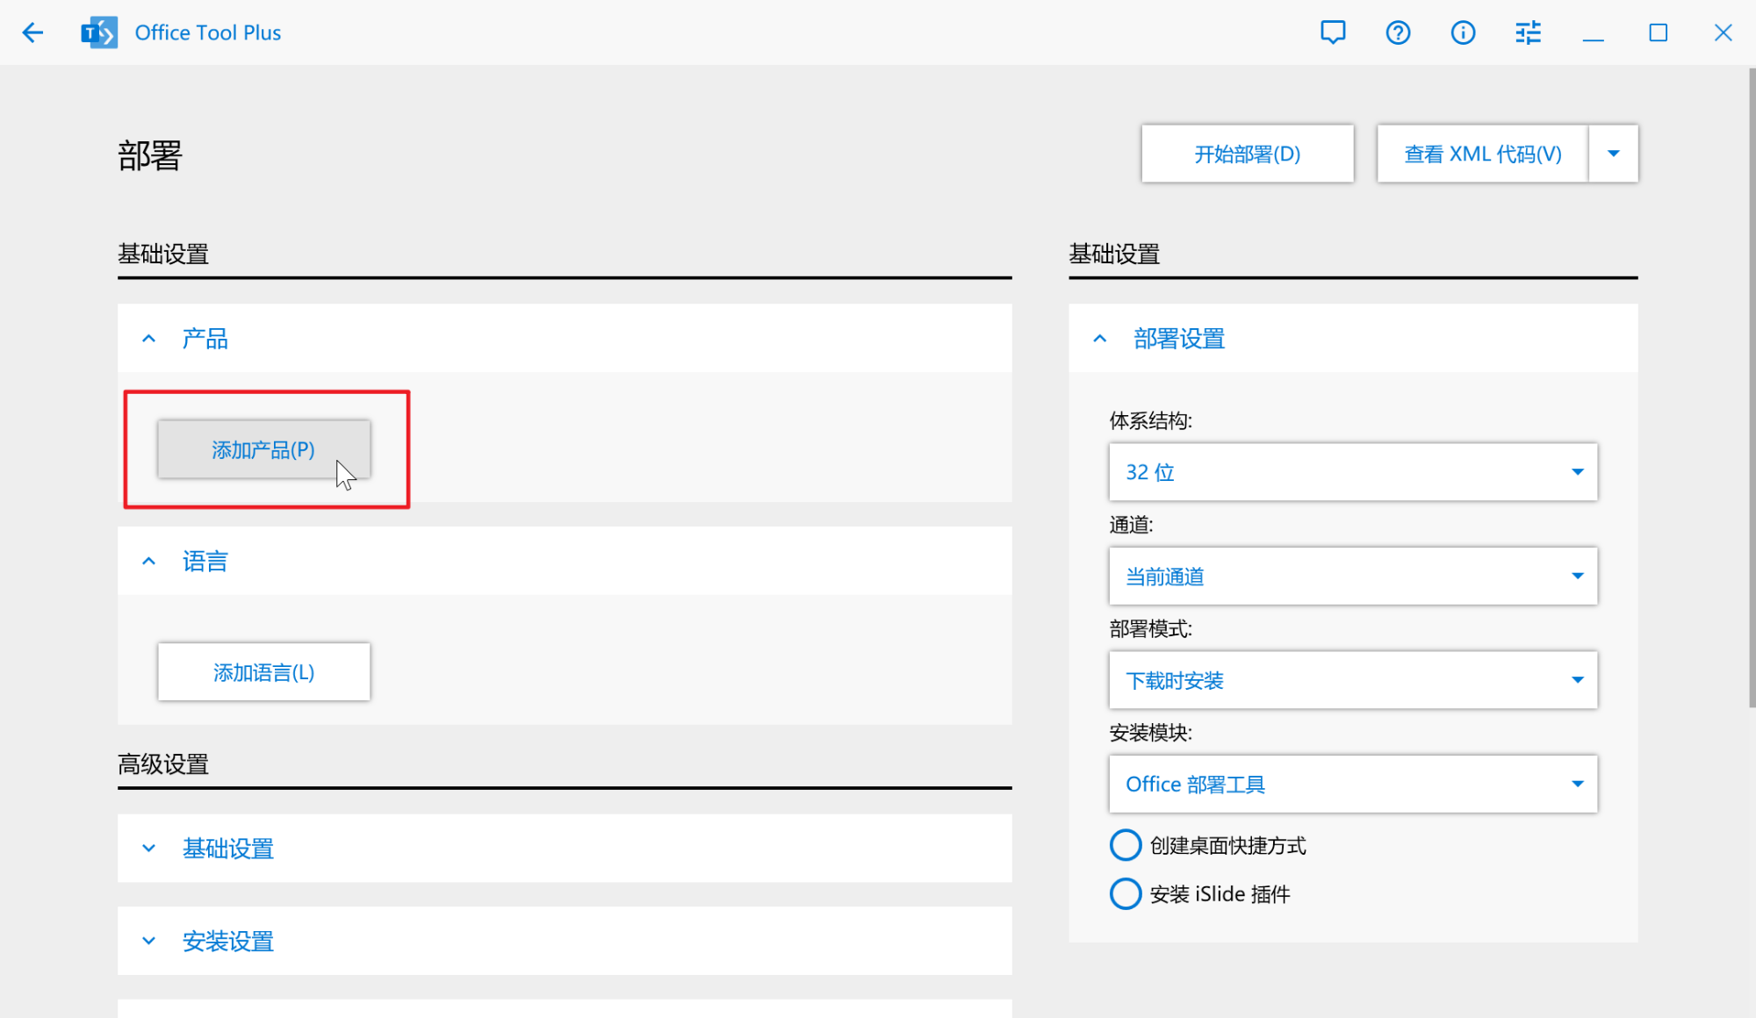1756x1018 pixels.
Task: Open the 安装模块 dropdown showing Office 部署工具
Action: pos(1353,784)
